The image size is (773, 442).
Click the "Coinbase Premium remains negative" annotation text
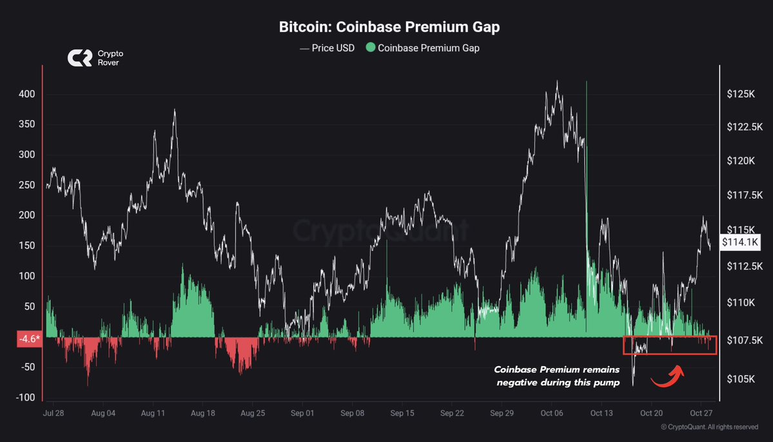tap(557, 376)
